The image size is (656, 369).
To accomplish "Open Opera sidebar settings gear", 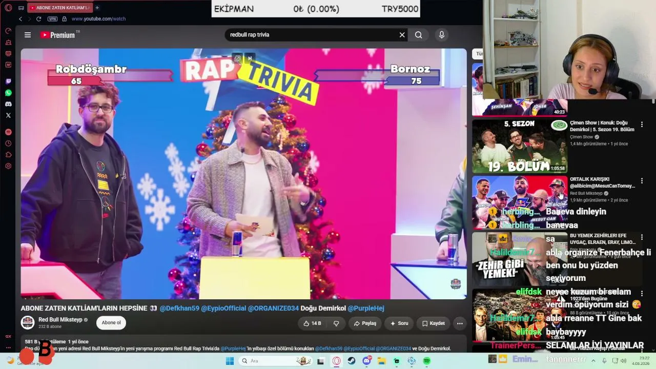I will coord(8,166).
